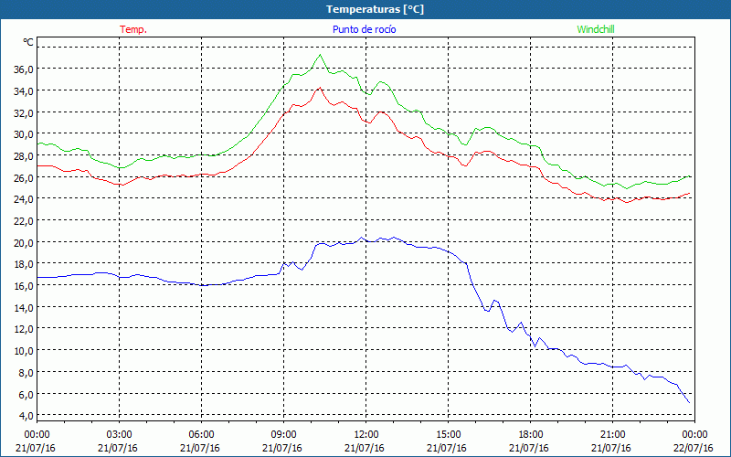Click the °C unit label on axis

point(28,42)
